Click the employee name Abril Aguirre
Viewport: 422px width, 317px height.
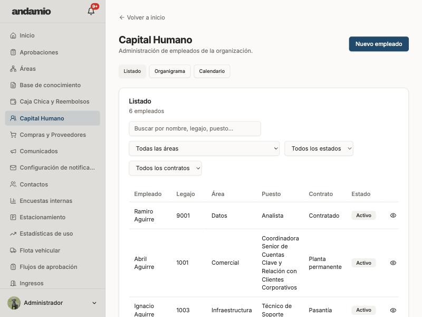click(x=144, y=263)
